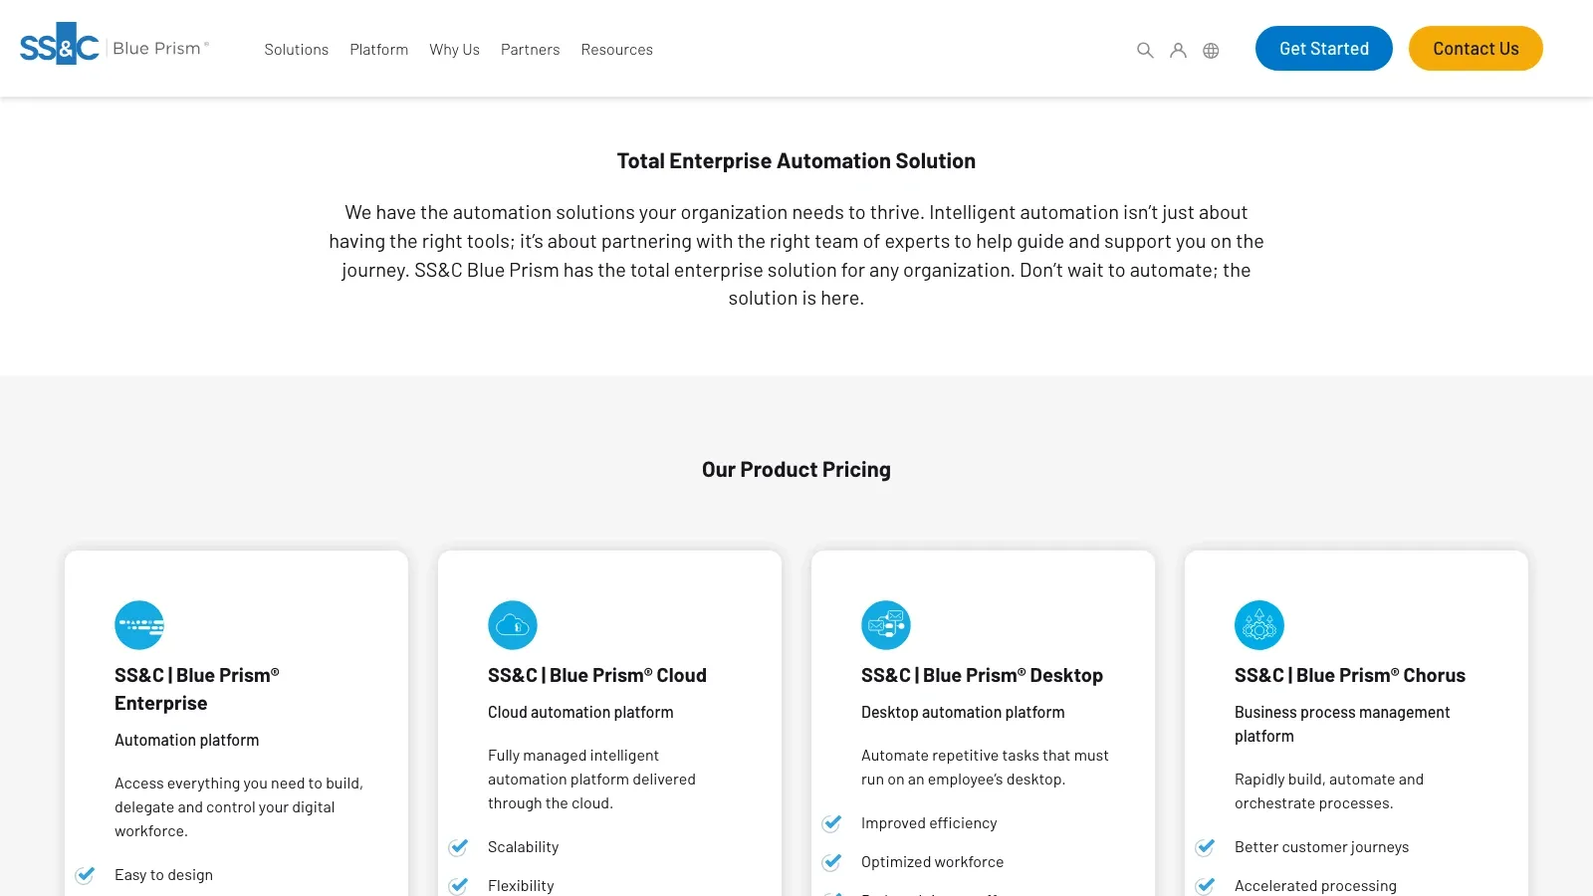Viewport: 1593px width, 896px height.
Task: Click the SS&C Blue Prism logo
Action: point(114,45)
